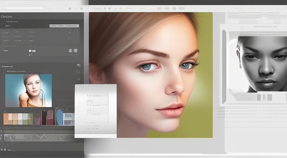Click the light gray field atop the dark panel
This screenshot has width=287, height=158.
point(64,26)
